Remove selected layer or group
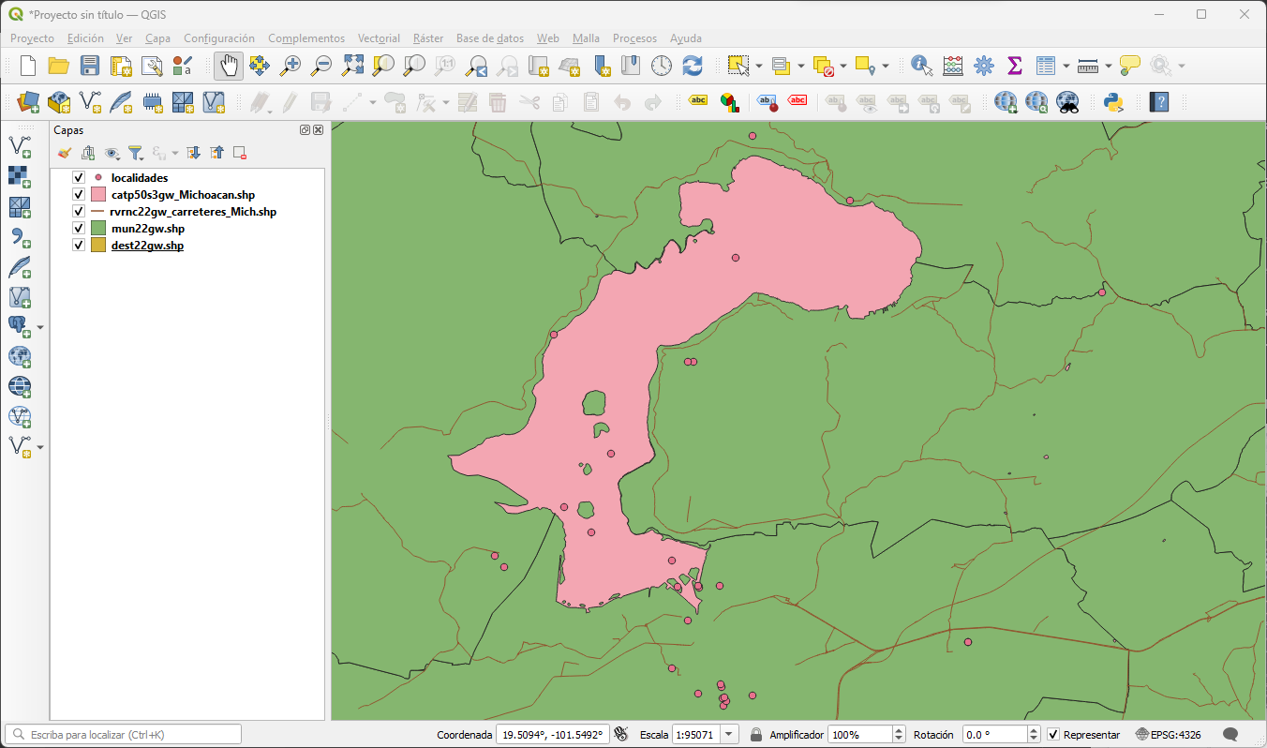Image resolution: width=1267 pixels, height=748 pixels. tap(240, 153)
